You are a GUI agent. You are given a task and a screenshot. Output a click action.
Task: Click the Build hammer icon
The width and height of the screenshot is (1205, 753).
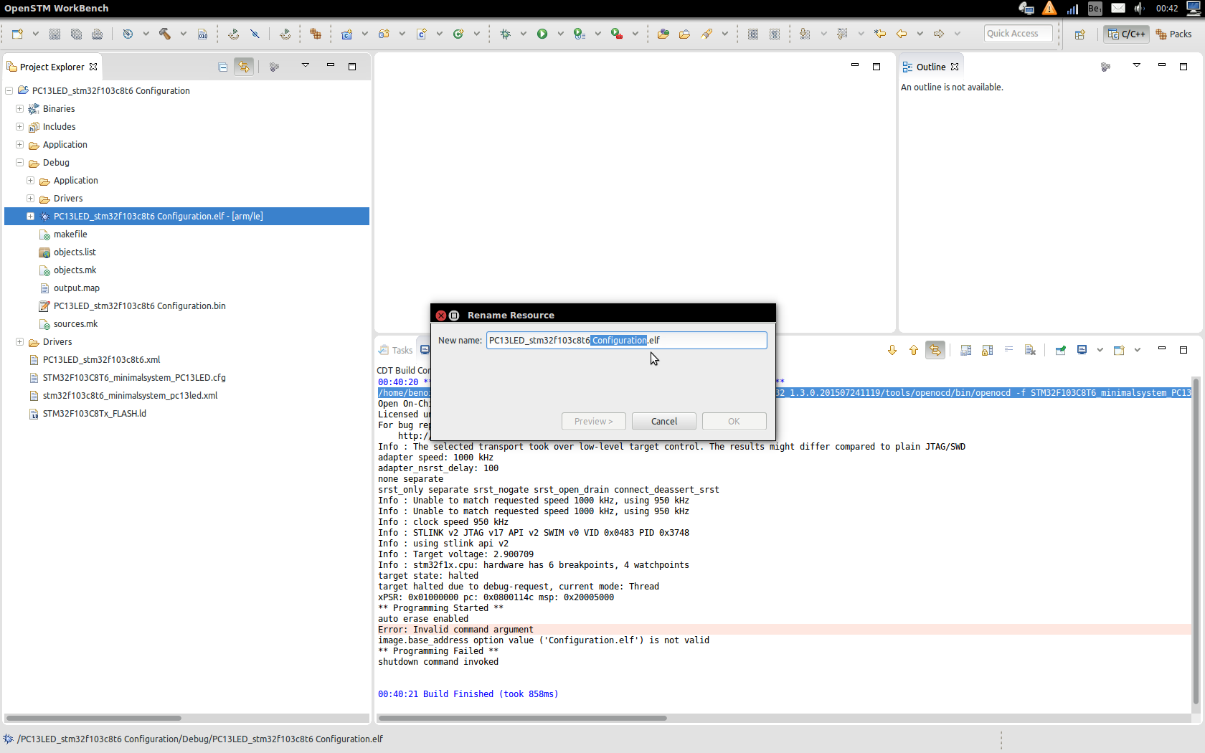tap(165, 34)
